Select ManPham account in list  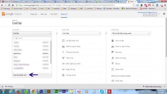pyautogui.click(x=31, y=54)
